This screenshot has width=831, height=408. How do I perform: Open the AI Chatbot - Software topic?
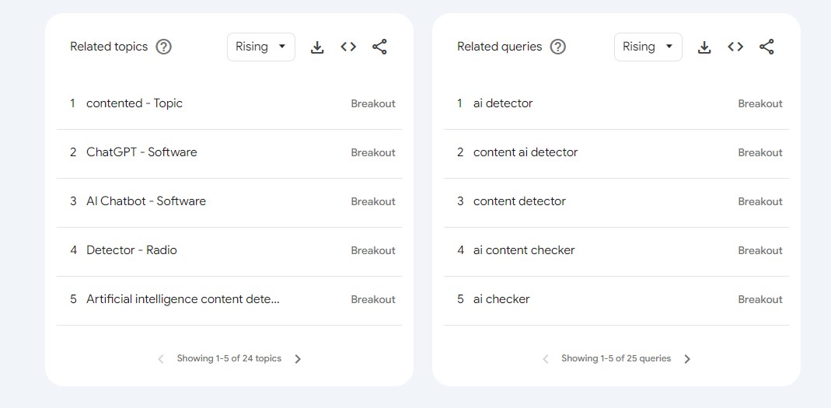pos(146,201)
